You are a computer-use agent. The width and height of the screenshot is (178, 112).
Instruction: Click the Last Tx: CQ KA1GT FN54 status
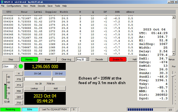[54, 109]
